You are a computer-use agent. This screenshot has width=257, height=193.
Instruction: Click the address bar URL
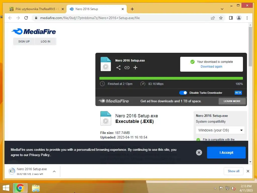pos(90,18)
